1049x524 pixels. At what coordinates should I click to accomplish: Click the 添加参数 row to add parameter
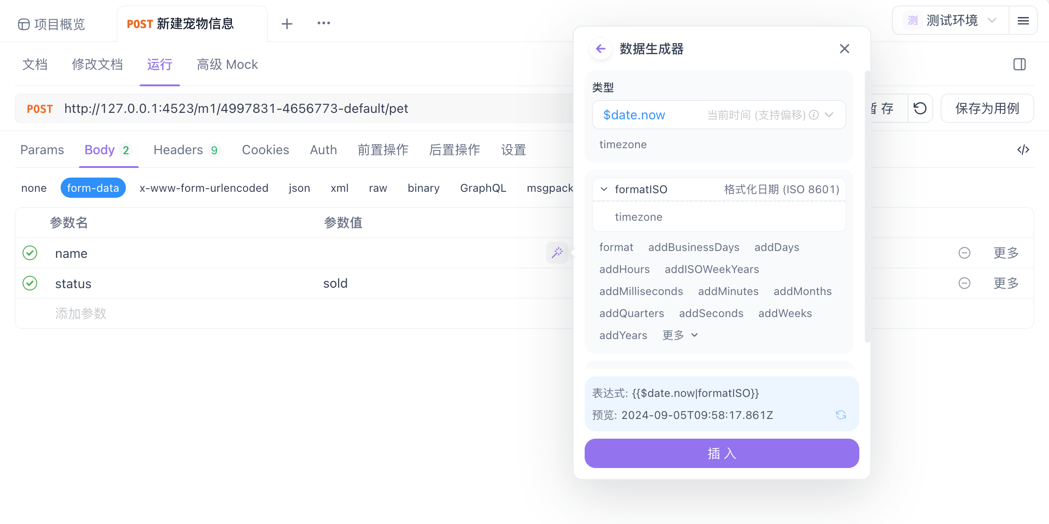81,313
